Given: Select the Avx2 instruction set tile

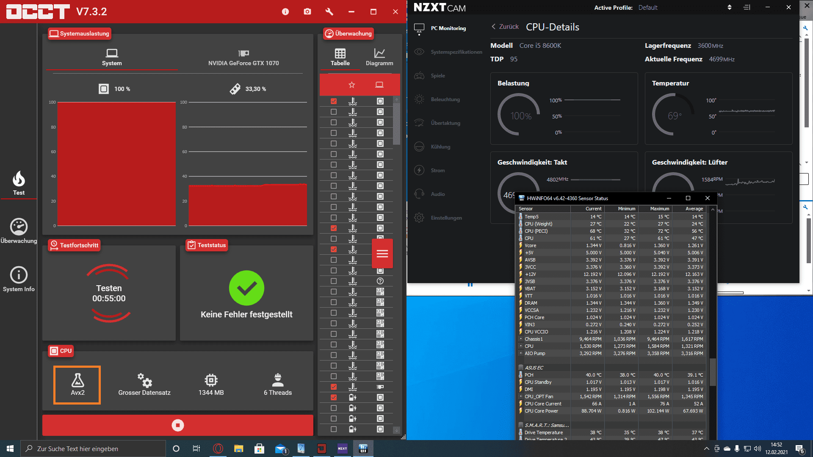Looking at the screenshot, I should pyautogui.click(x=77, y=385).
